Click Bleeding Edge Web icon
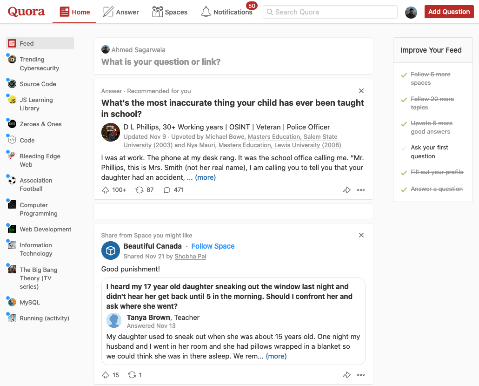This screenshot has height=386, width=479. [x=12, y=156]
